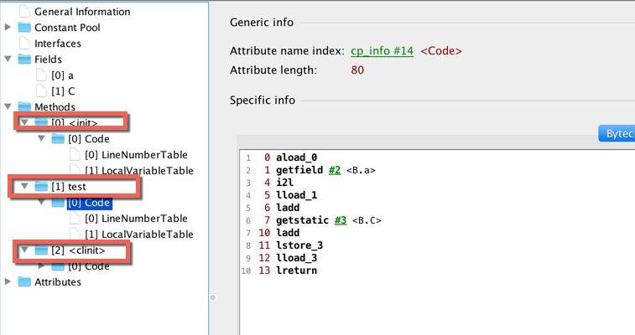This screenshot has width=635, height=335.
Task: Click the lreturn instruction line
Action: 296,271
